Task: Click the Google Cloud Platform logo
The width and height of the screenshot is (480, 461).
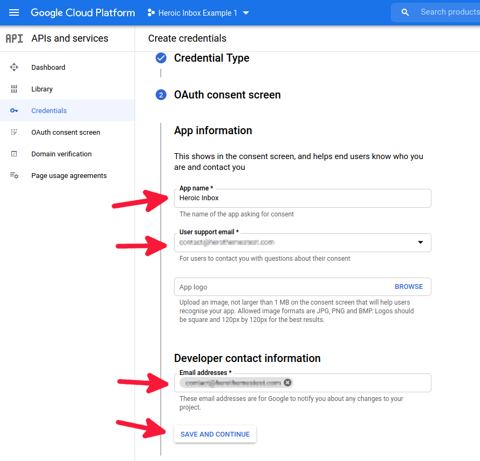Action: click(83, 12)
